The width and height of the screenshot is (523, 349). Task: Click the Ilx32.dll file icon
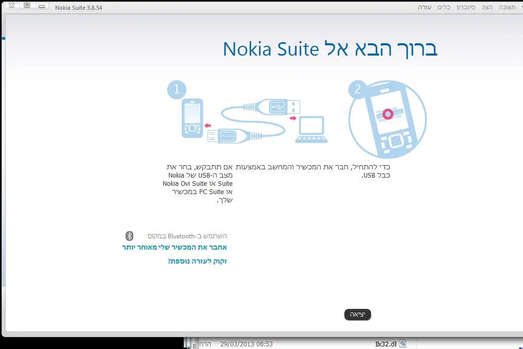[403, 344]
